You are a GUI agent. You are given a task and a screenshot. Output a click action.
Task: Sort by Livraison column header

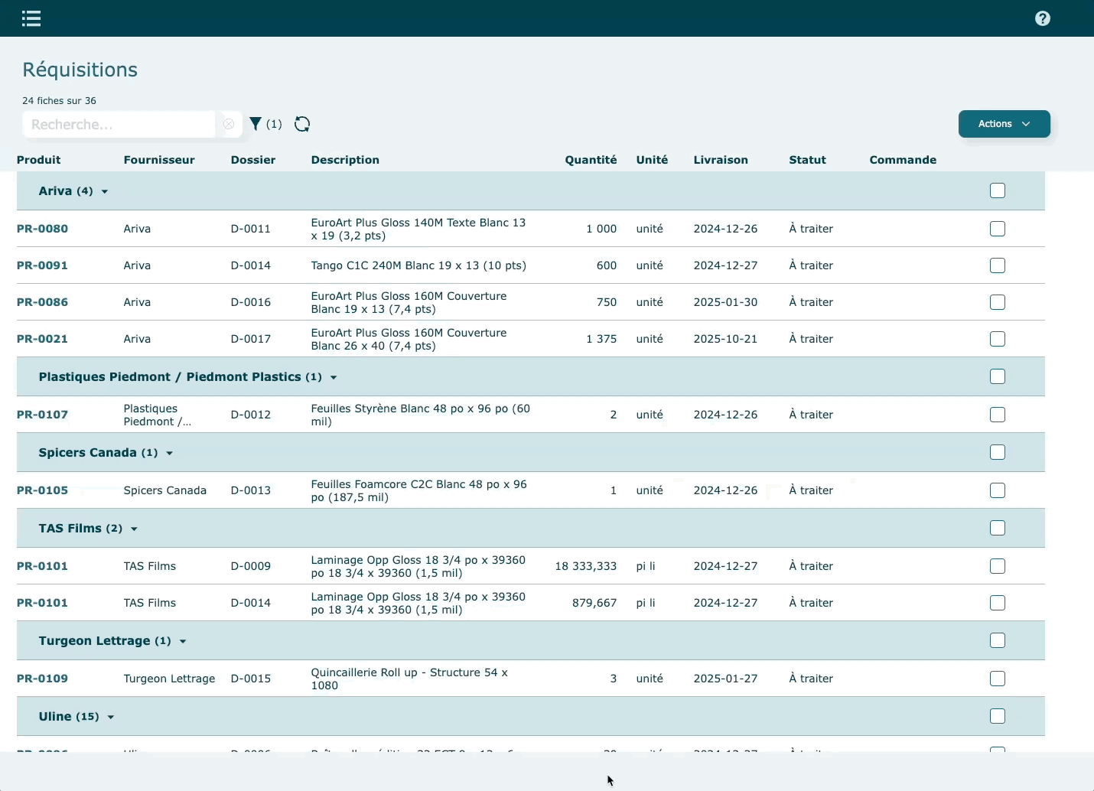pyautogui.click(x=720, y=160)
